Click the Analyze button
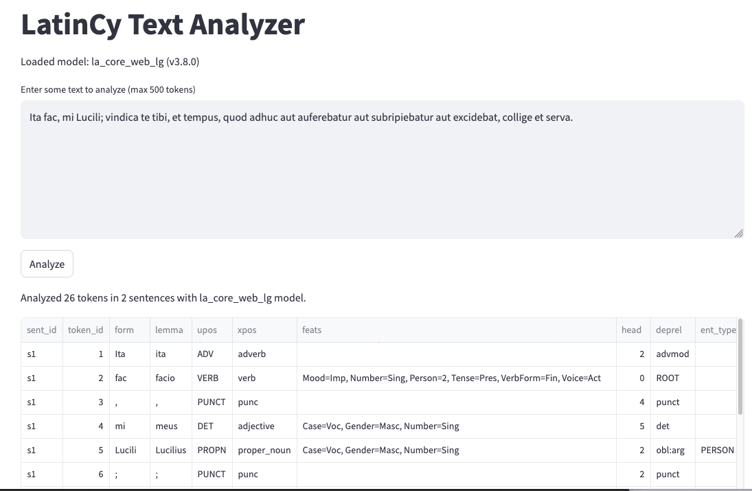This screenshot has width=752, height=491. 47,264
